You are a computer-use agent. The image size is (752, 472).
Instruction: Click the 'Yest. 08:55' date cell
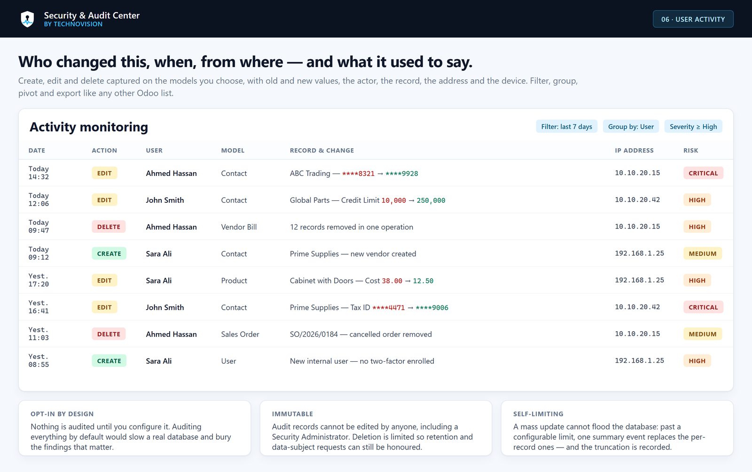[x=39, y=360]
